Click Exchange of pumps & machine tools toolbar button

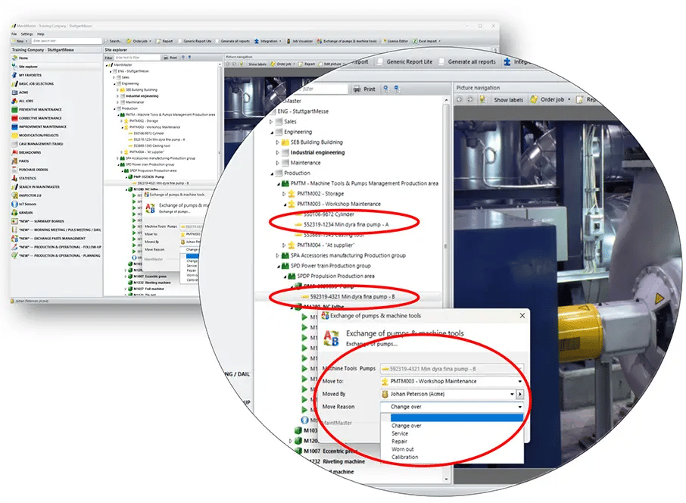[x=347, y=41]
